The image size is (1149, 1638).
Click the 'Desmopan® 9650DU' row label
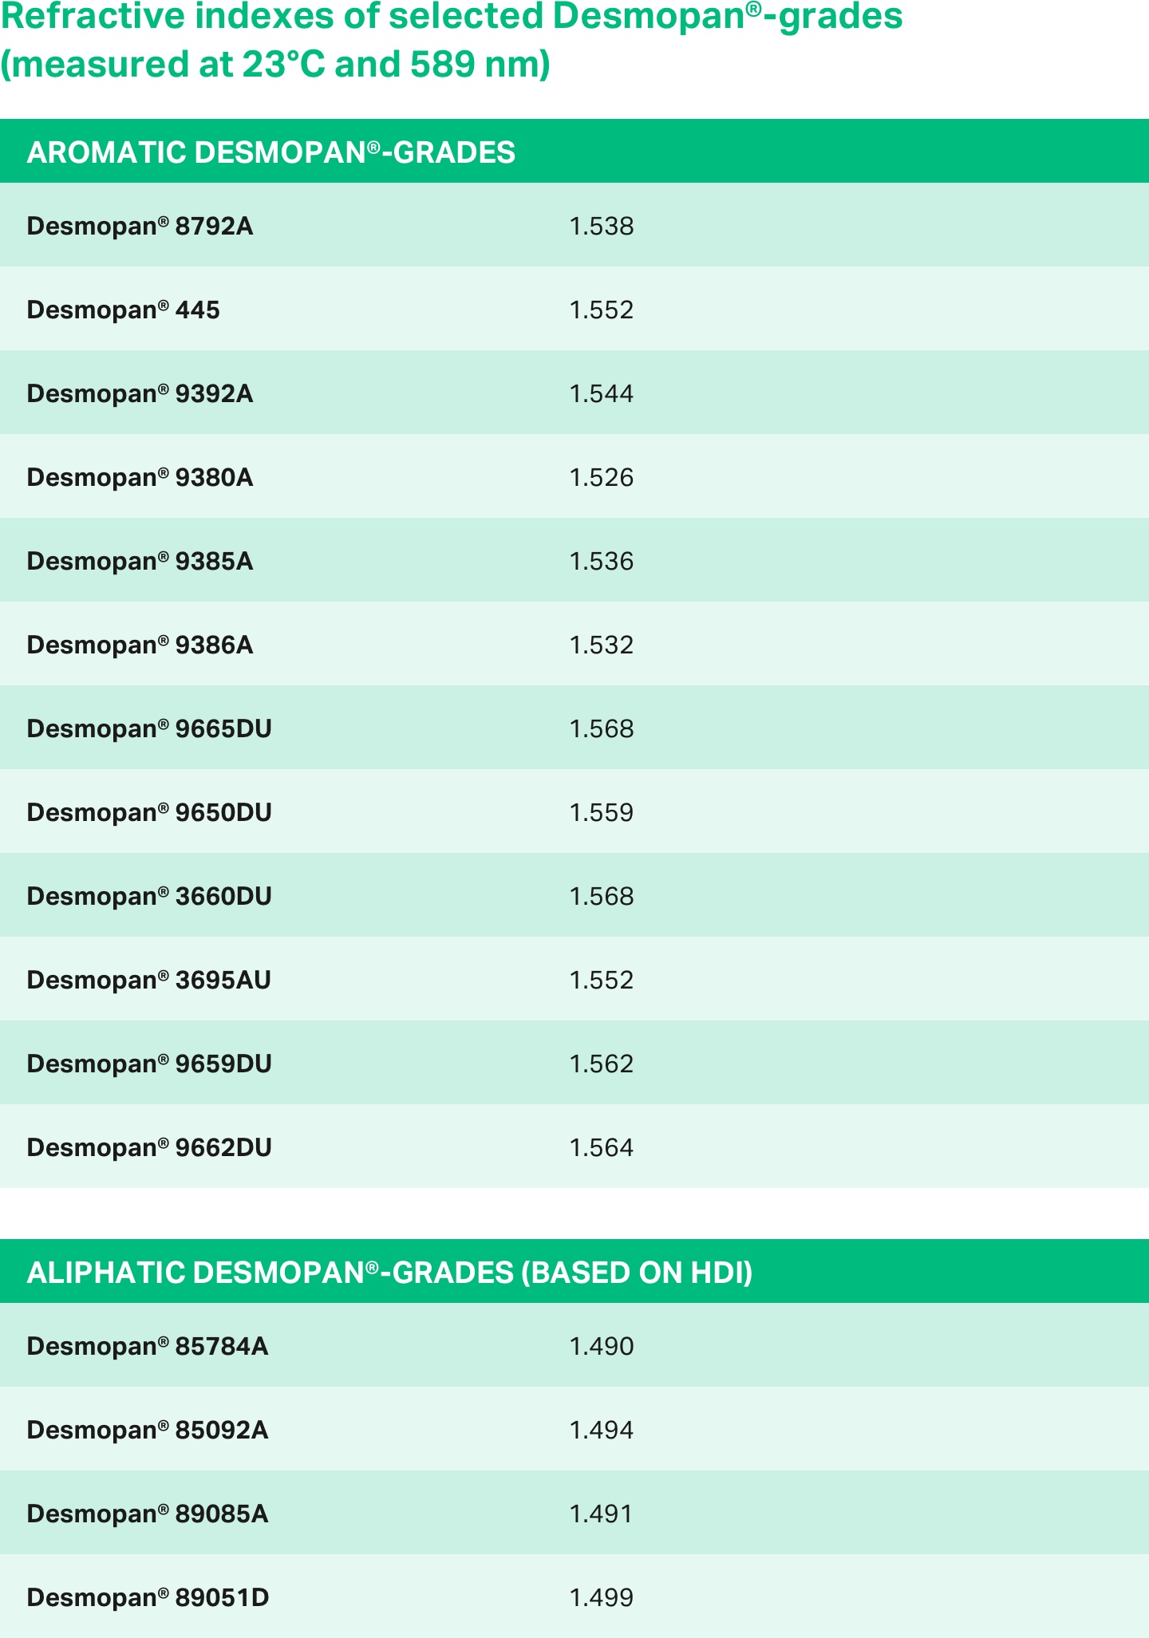pyautogui.click(x=150, y=812)
